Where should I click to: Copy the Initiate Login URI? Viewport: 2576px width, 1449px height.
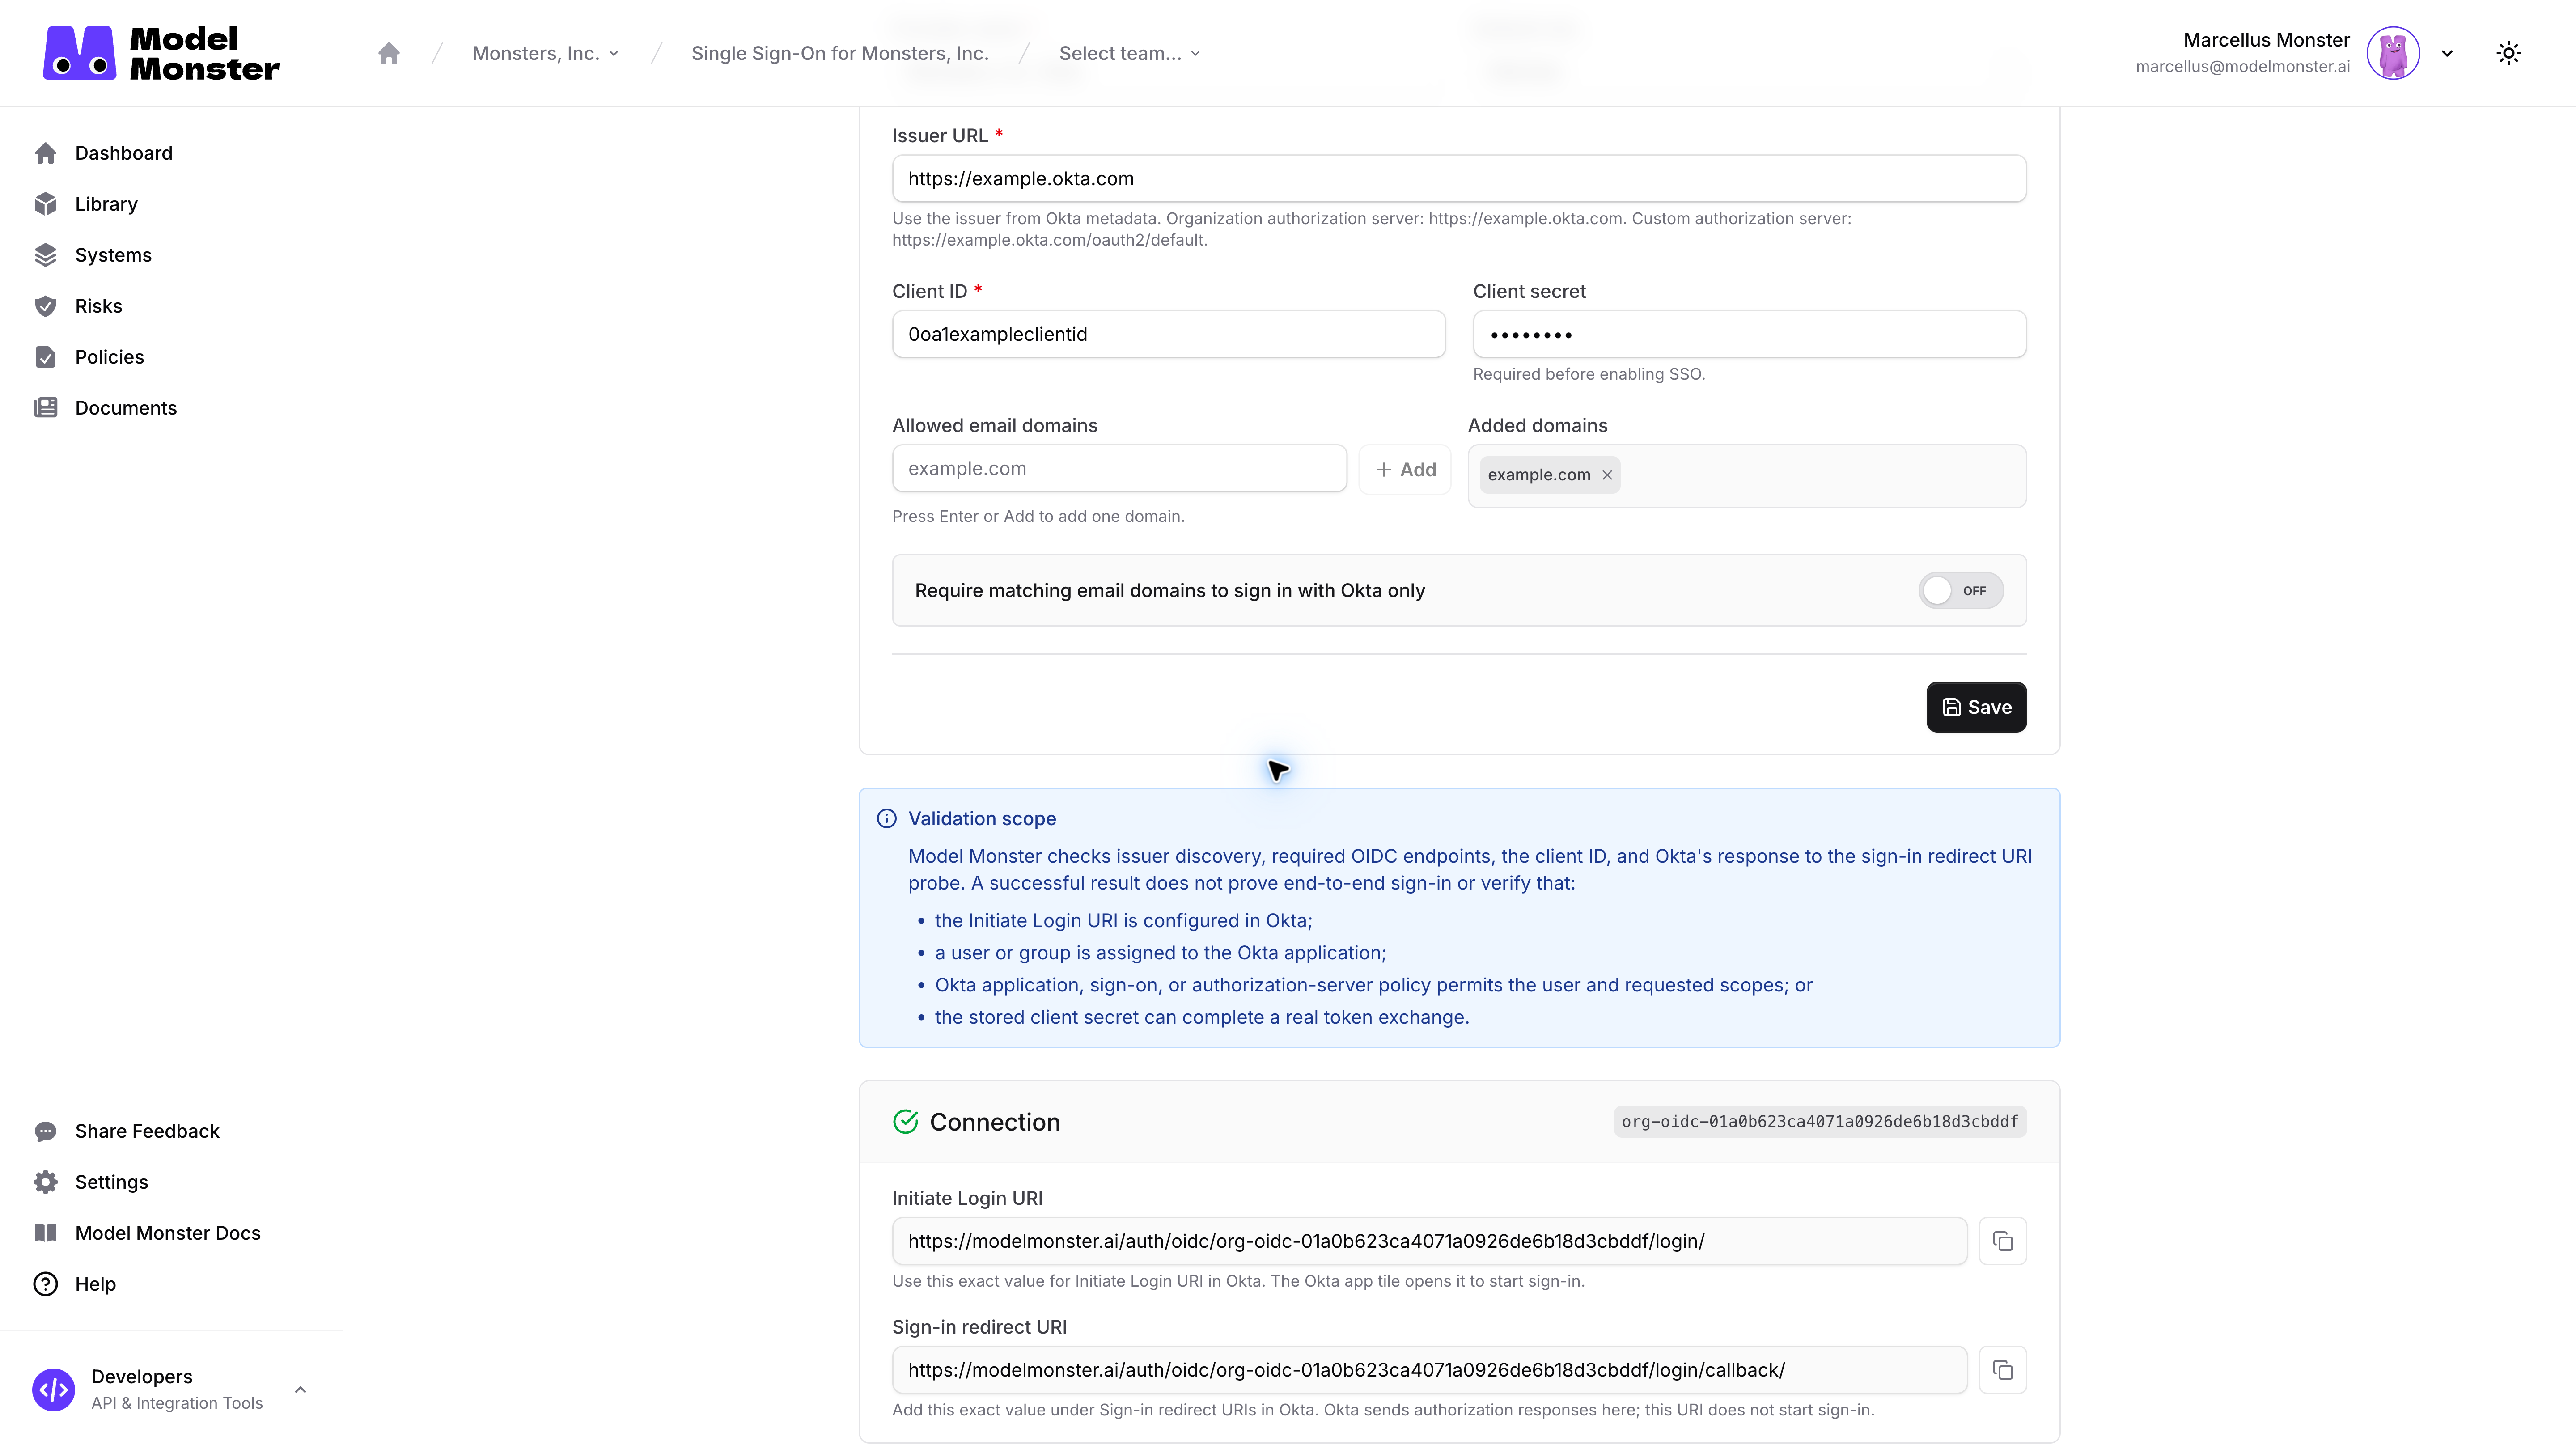2002,1241
